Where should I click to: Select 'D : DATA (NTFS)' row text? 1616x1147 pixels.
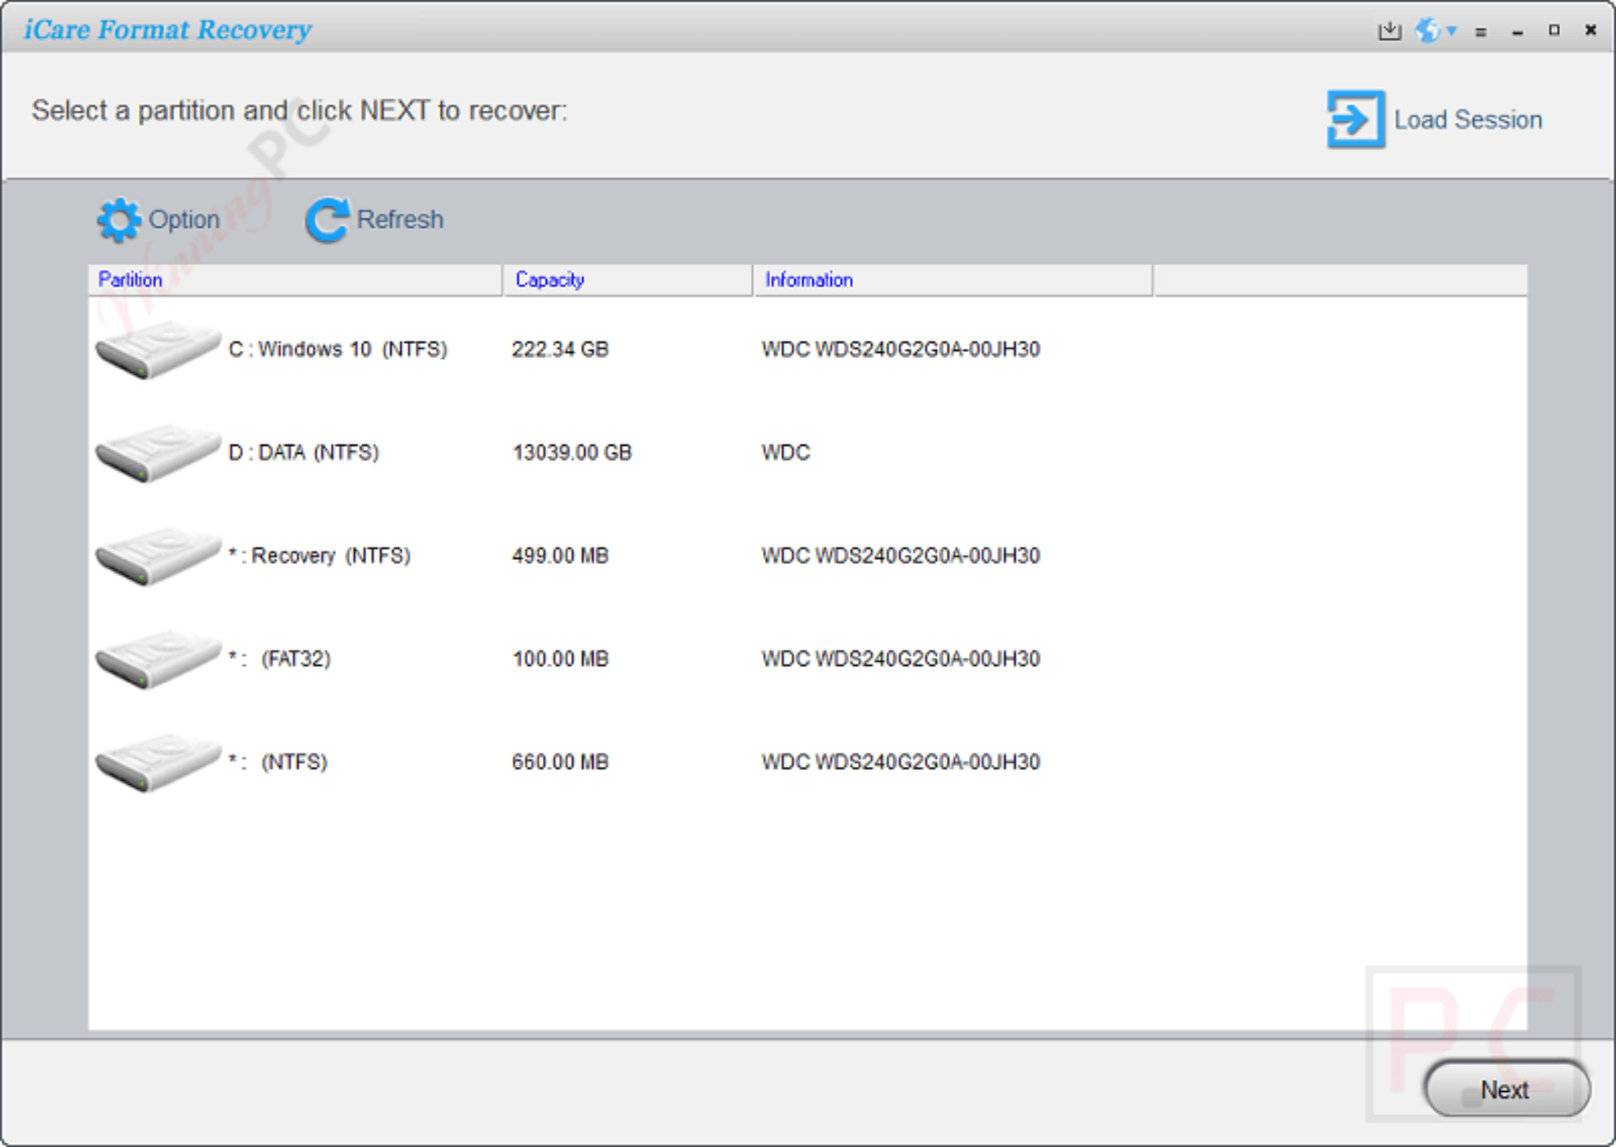(304, 453)
